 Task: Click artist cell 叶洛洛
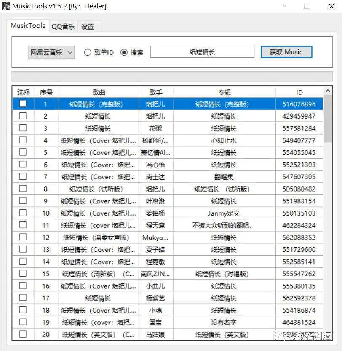pyautogui.click(x=156, y=201)
